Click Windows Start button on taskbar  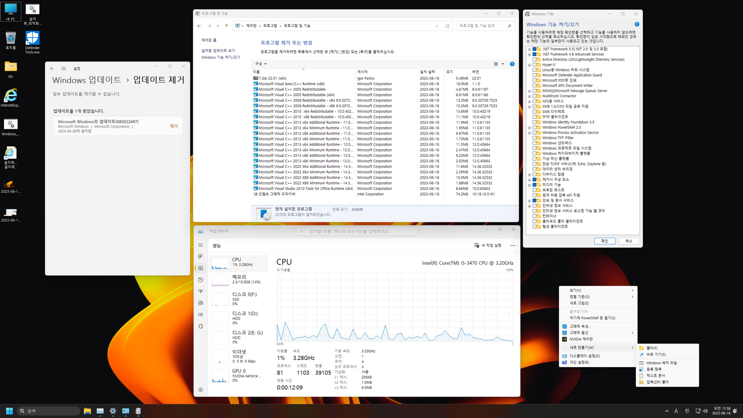tap(9, 411)
